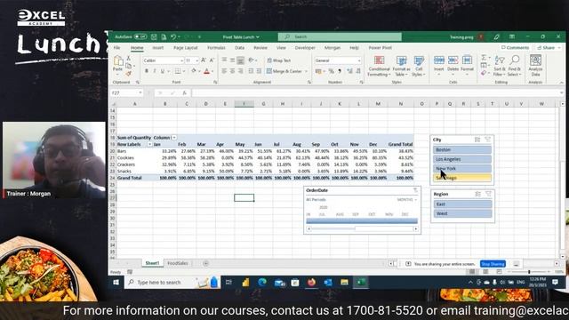Switch to the Insert ribbon tab
Viewport: 569px width, 320px height.
click(157, 47)
